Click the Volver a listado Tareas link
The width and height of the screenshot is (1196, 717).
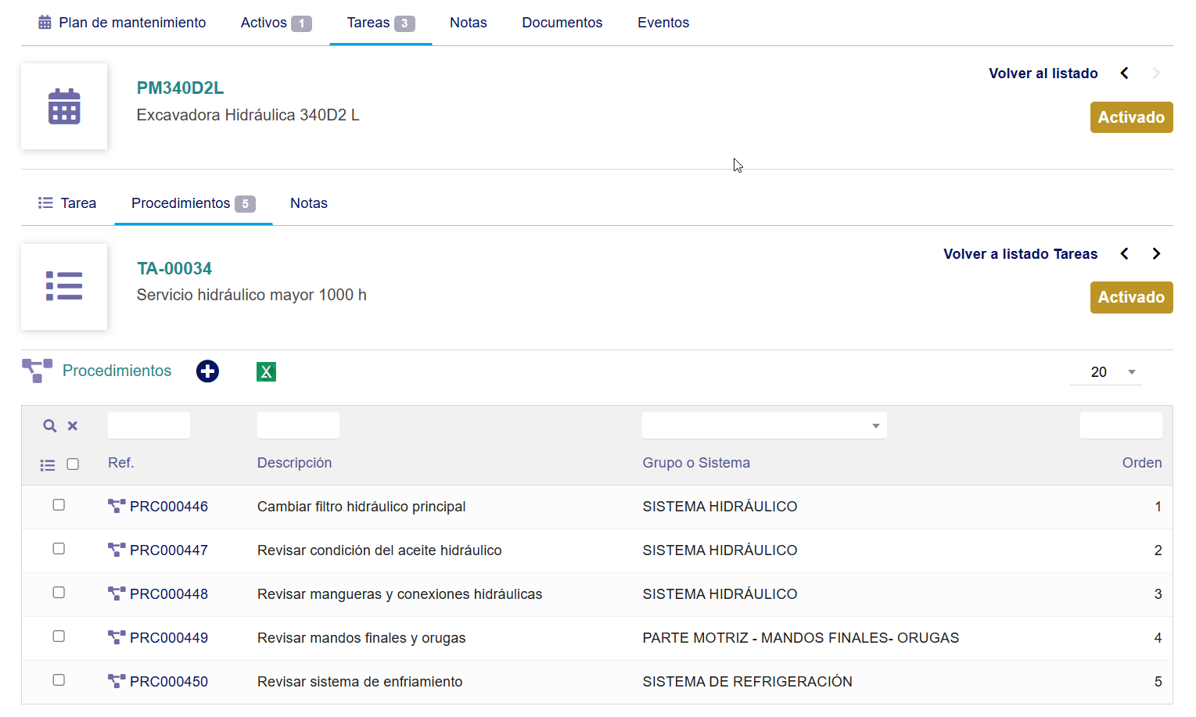click(x=1020, y=254)
